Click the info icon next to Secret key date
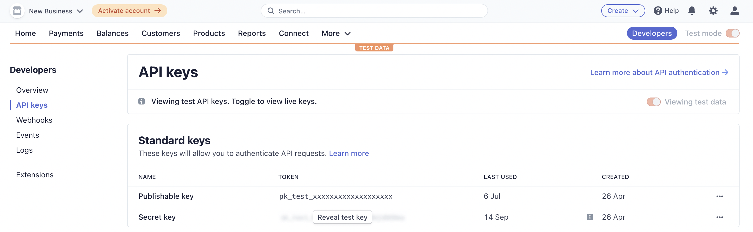 tap(590, 217)
